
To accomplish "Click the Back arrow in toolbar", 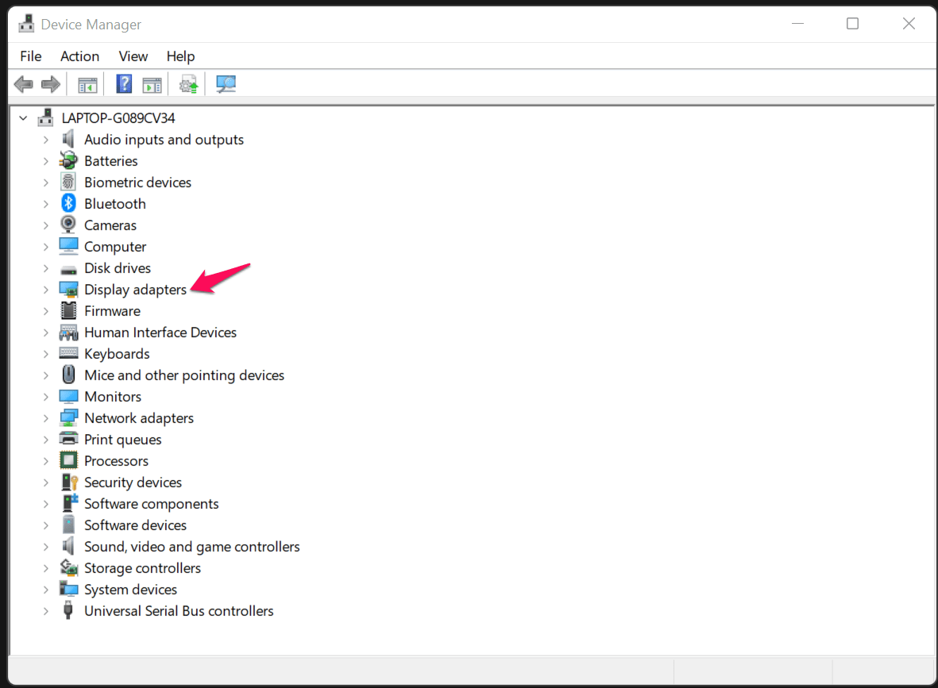I will (x=24, y=84).
